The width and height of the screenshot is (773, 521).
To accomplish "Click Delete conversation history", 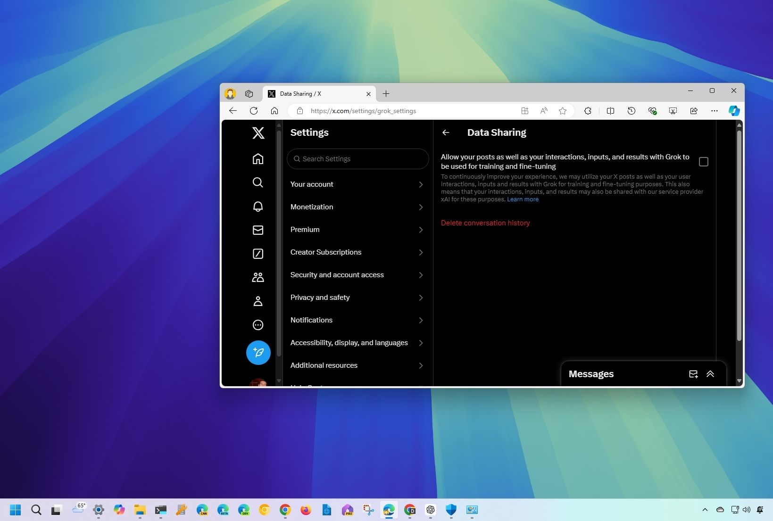I will click(485, 223).
